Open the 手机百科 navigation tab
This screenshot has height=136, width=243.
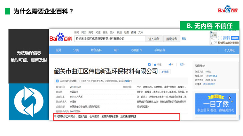coord(160,50)
